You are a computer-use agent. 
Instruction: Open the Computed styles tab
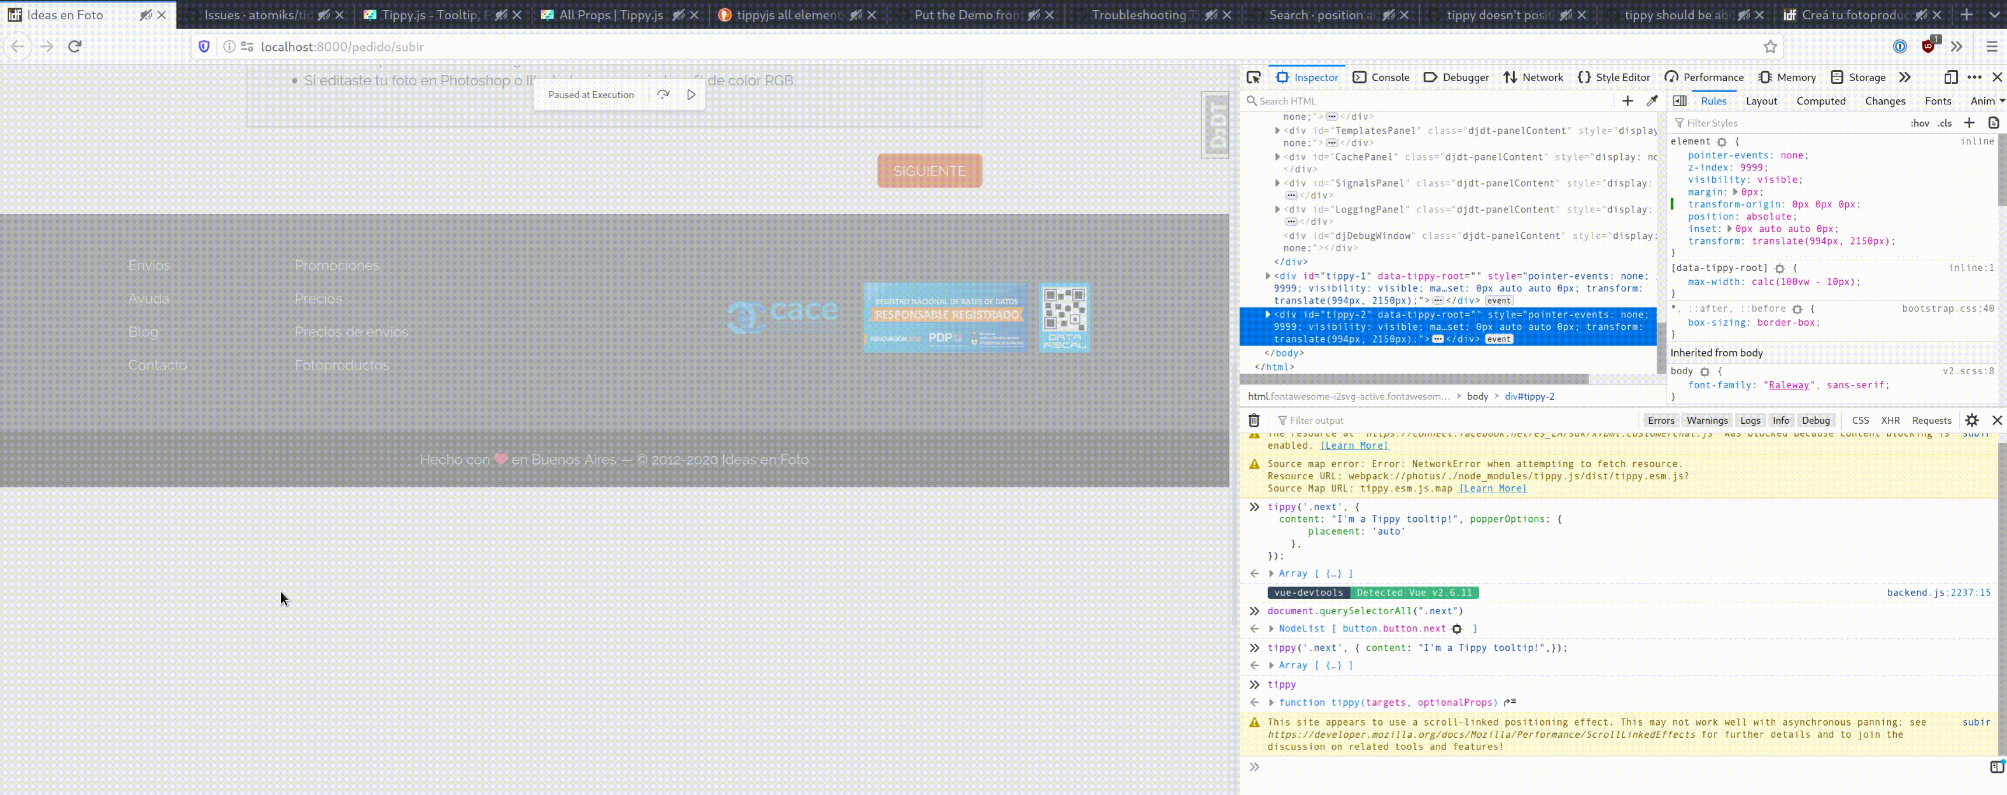(x=1821, y=101)
